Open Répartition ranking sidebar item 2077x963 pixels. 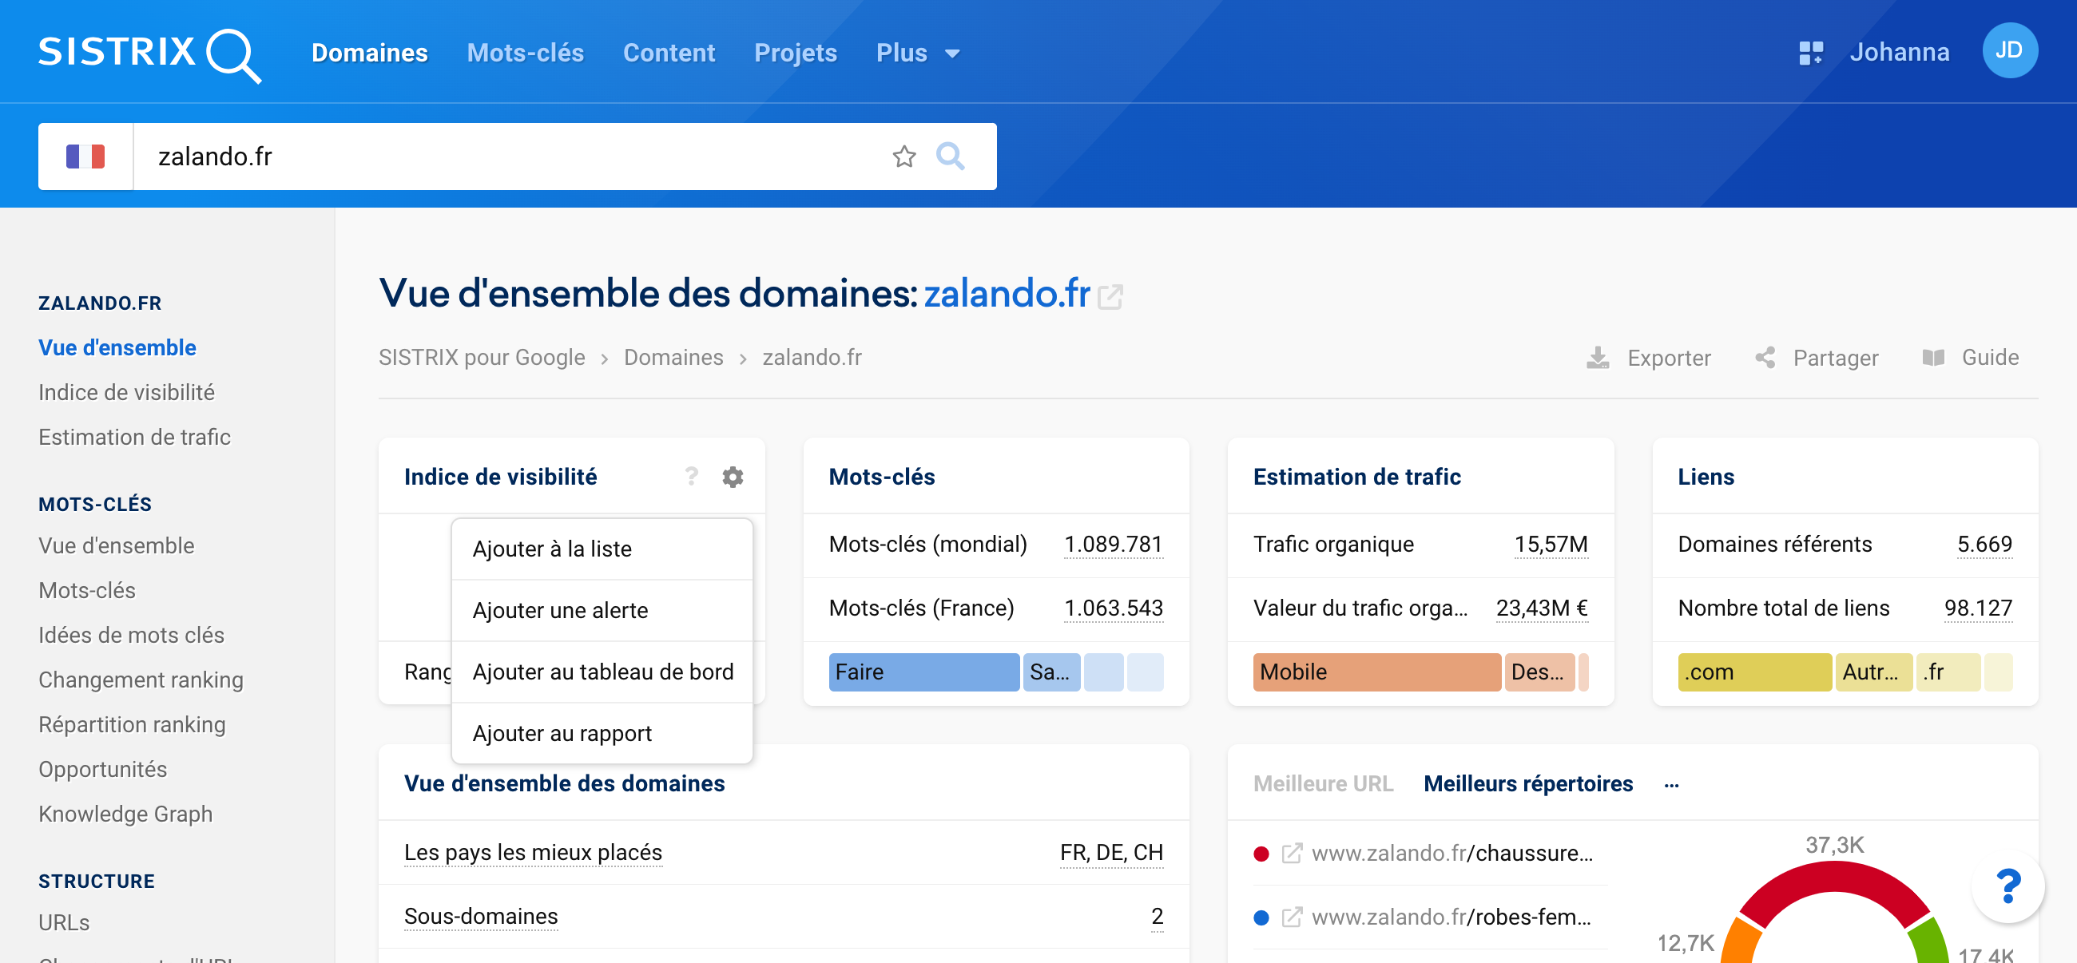pos(133,725)
